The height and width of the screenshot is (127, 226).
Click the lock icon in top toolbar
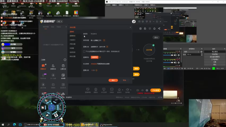click(x=145, y=29)
